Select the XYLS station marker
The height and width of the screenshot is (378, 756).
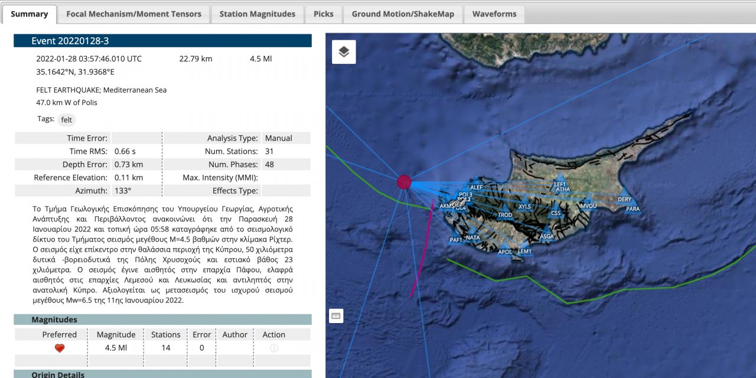524,204
